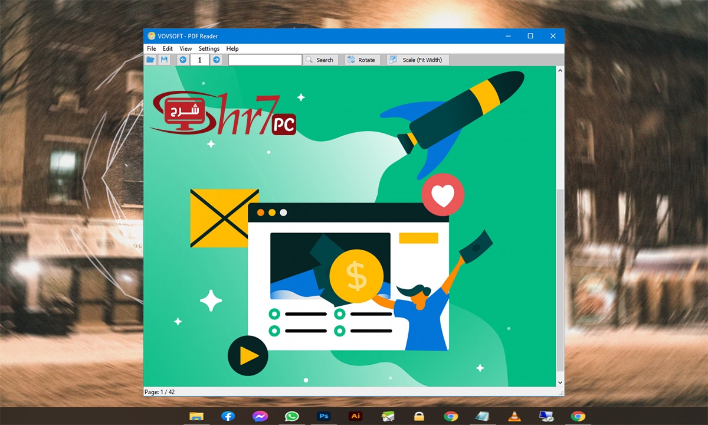The width and height of the screenshot is (708, 425).
Task: Open the Help menu
Action: 232,48
